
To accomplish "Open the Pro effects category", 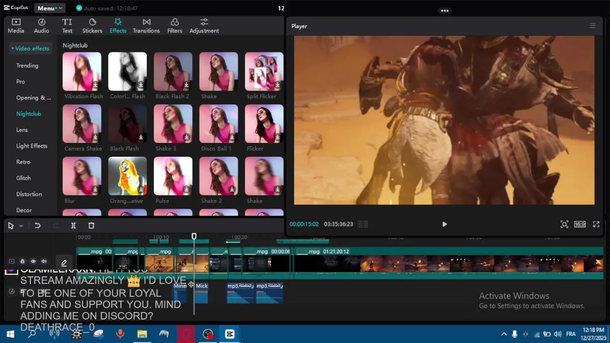I will click(20, 82).
